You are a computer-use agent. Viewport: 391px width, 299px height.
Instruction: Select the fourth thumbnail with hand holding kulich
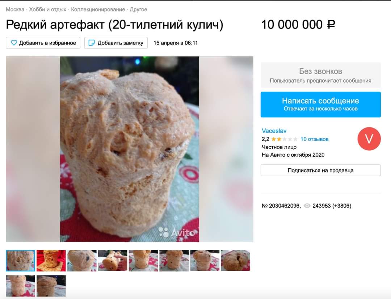point(113,261)
